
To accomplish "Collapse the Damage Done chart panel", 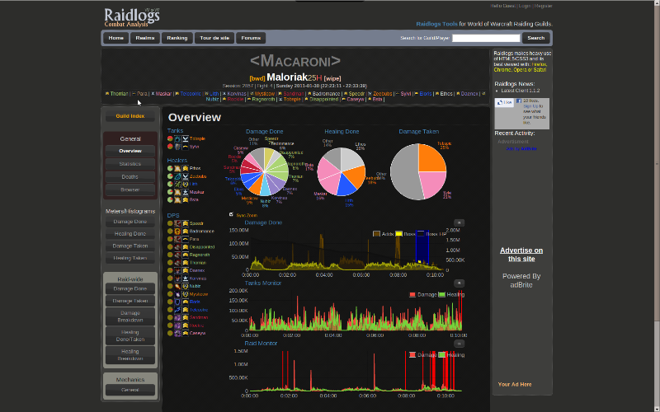I will (x=459, y=222).
